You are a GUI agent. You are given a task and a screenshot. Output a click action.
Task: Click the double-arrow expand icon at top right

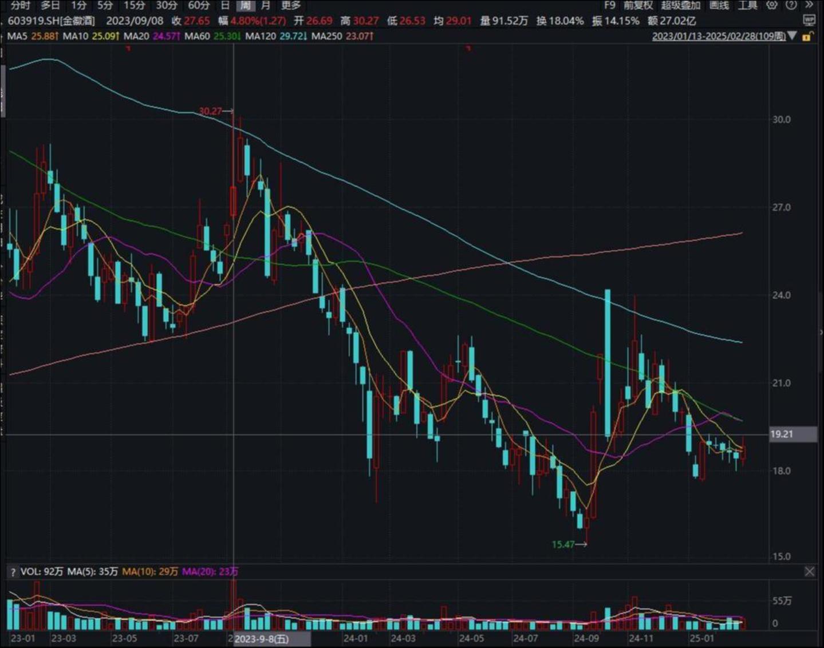[x=810, y=5]
